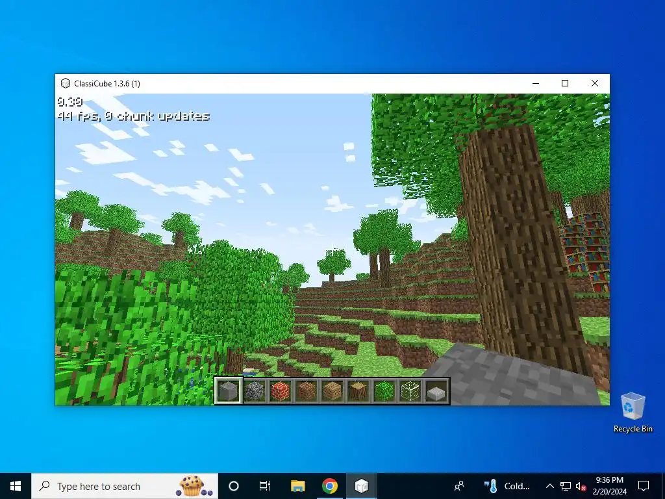The image size is (665, 499).
Task: Select the stone slab hotbar slot
Action: pyautogui.click(x=436, y=390)
